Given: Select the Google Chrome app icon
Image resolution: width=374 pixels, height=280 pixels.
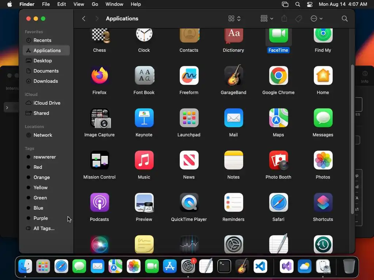Looking at the screenshot, I should 278,75.
